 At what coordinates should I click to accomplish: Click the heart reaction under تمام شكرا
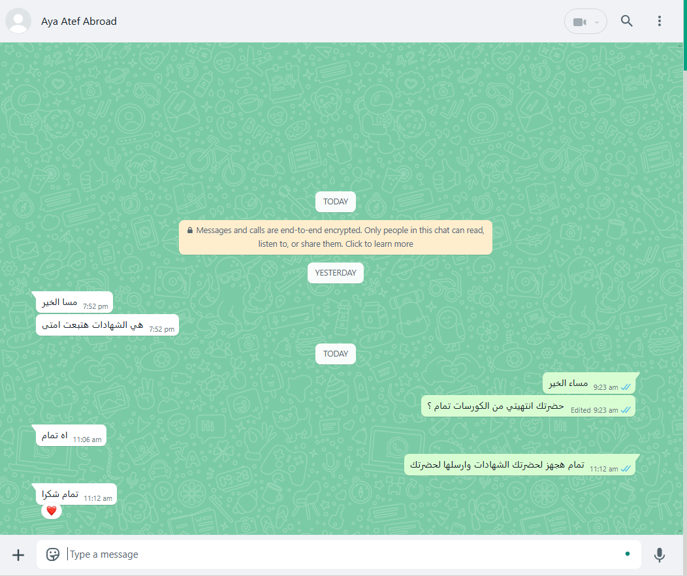click(x=51, y=511)
